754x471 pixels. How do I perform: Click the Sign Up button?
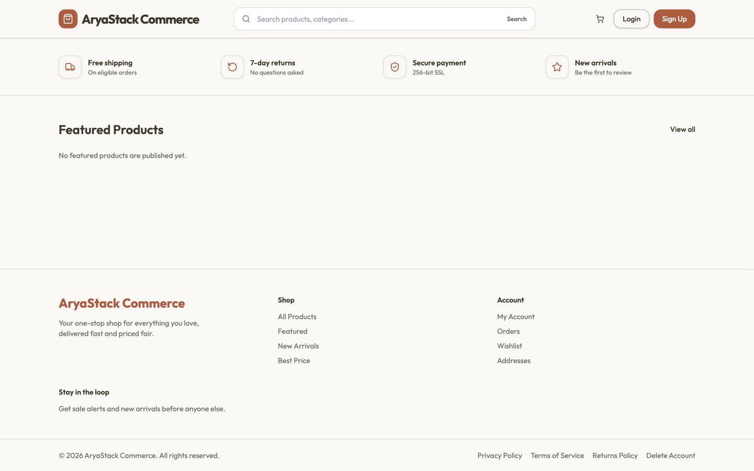click(674, 19)
